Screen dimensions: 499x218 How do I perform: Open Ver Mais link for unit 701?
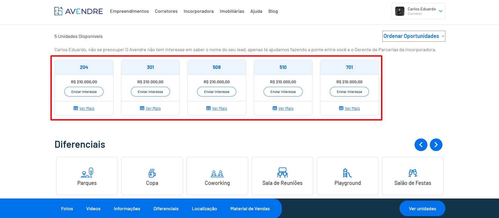tap(352, 108)
